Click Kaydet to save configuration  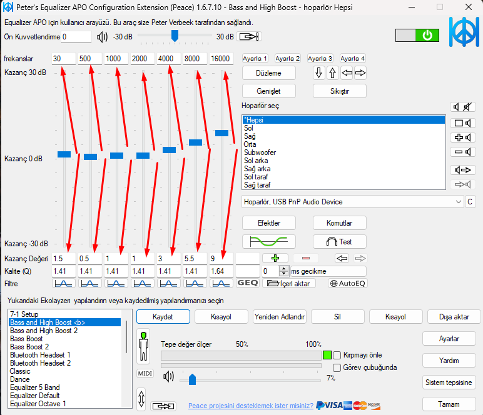point(163,316)
